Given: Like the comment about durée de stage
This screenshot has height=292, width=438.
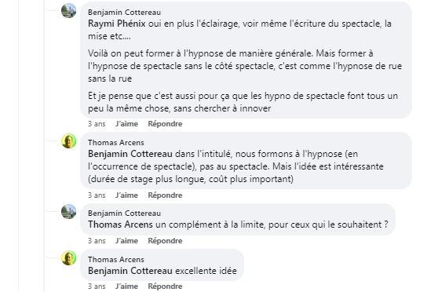Looking at the screenshot, I should pyautogui.click(x=126, y=195).
